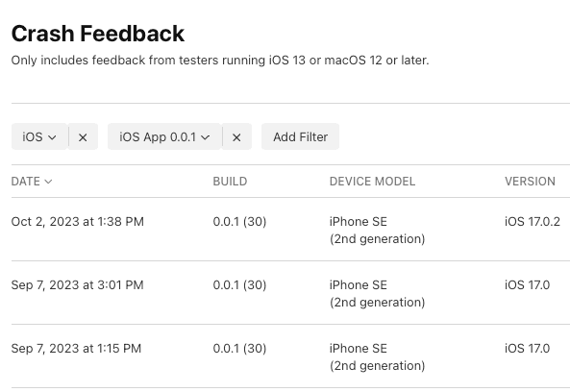This screenshot has width=570, height=392.
Task: Select build 0.0.1 (30) in first row
Action: [239, 222]
